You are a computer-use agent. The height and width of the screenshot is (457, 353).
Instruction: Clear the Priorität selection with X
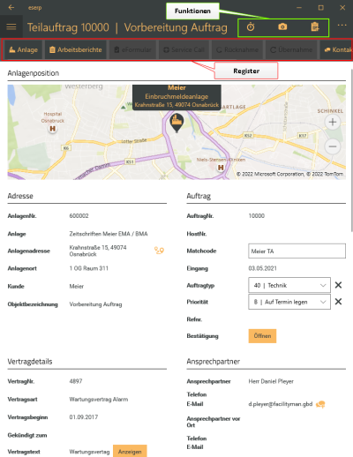click(x=338, y=302)
